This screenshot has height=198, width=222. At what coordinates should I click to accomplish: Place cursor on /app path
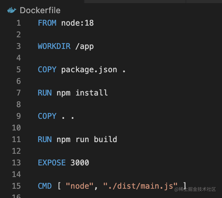pos(84,47)
